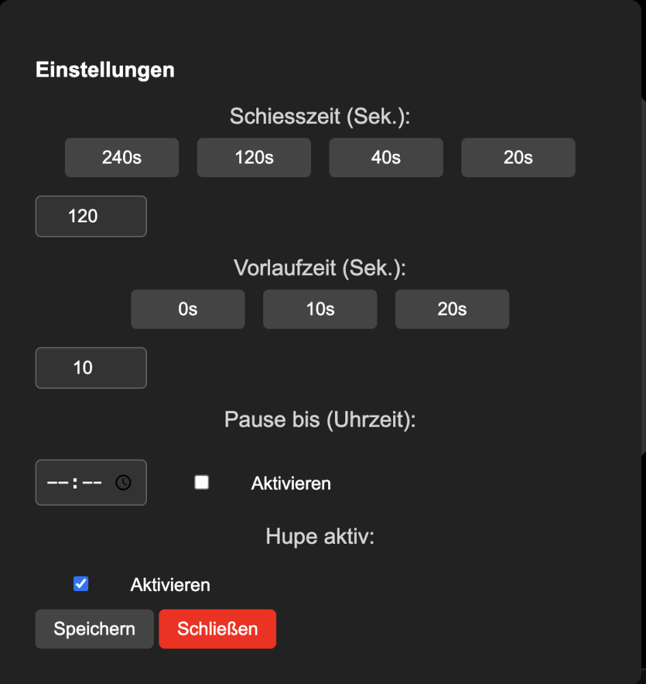This screenshot has height=684, width=646.
Task: Focus the Schiesszeit input showing 120
Action: 91,216
